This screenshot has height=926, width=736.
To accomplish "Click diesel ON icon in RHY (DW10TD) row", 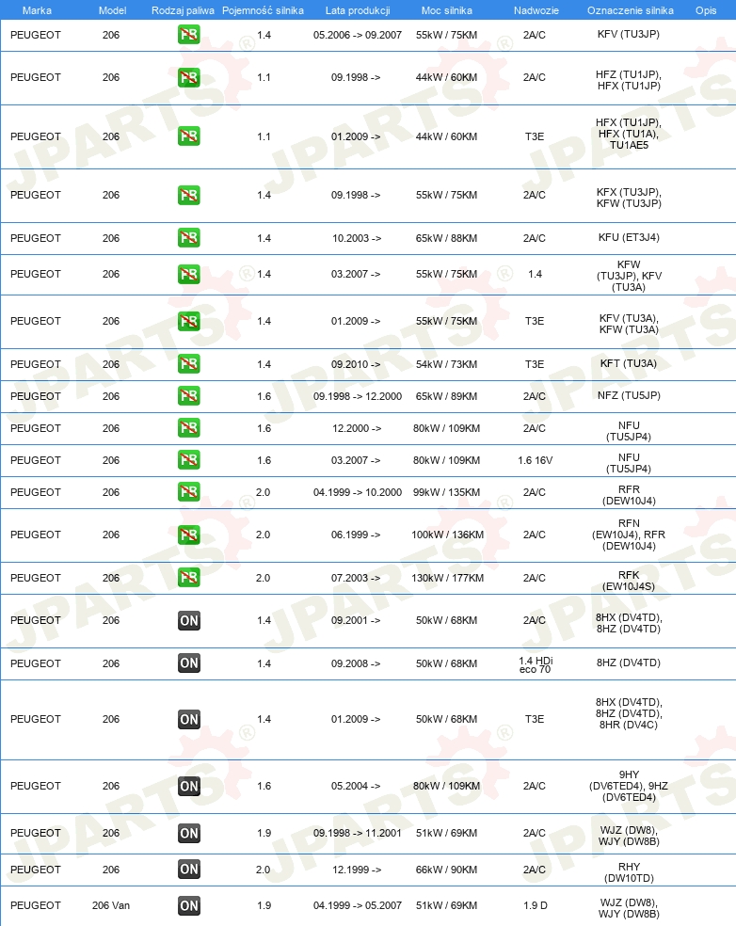I will 189,870.
